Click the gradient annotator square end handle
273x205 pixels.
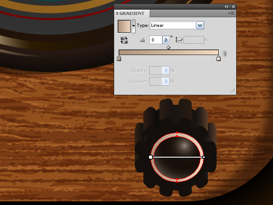204,157
